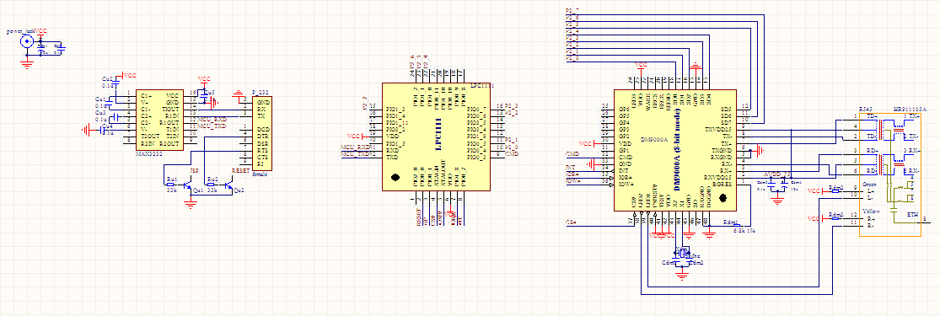This screenshot has width=940, height=316.
Task: Click the INT net label beside DM9000A
Action: (x=570, y=167)
